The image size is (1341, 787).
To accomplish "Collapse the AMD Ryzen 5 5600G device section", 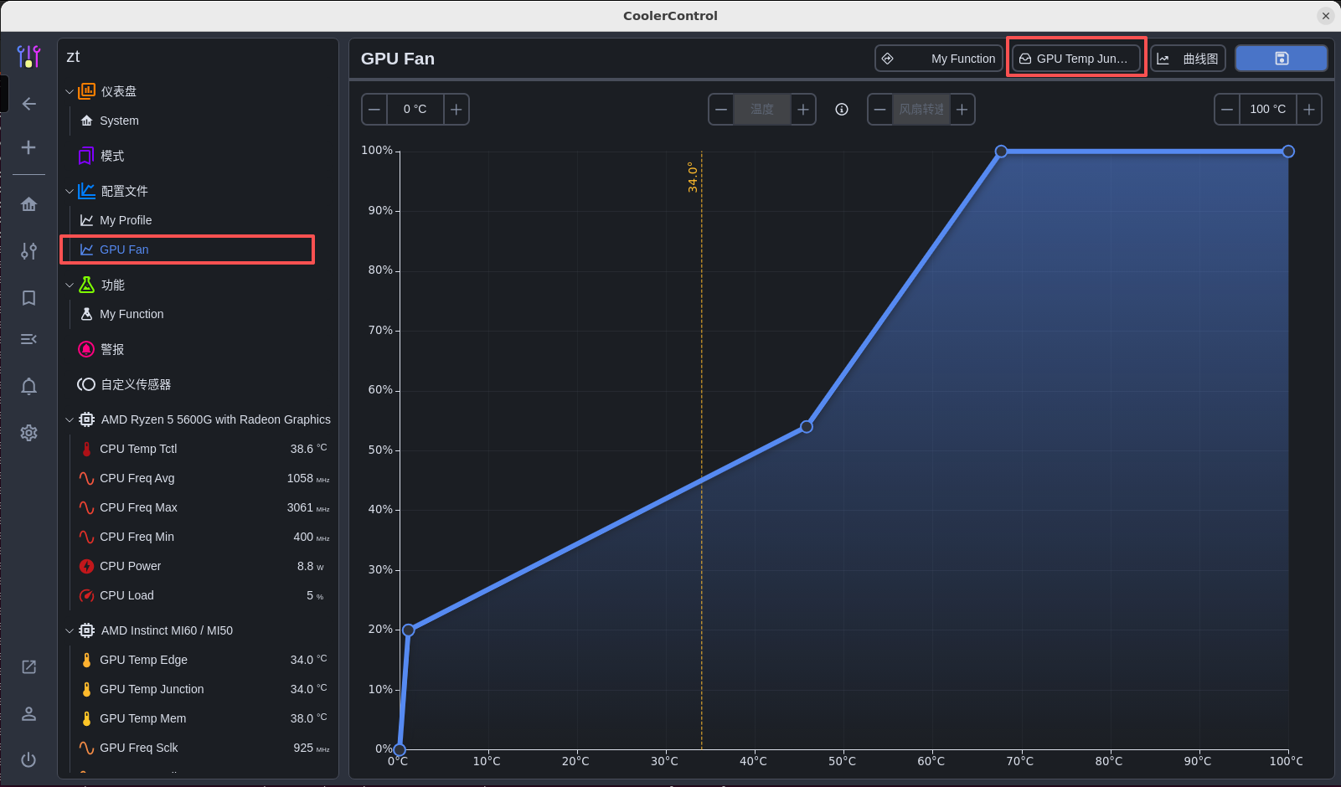I will click(x=70, y=419).
